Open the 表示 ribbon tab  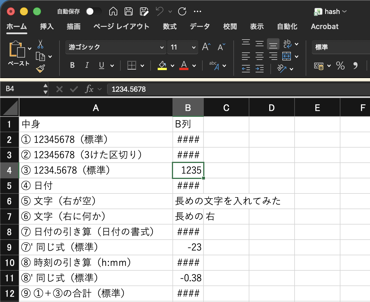tap(257, 26)
